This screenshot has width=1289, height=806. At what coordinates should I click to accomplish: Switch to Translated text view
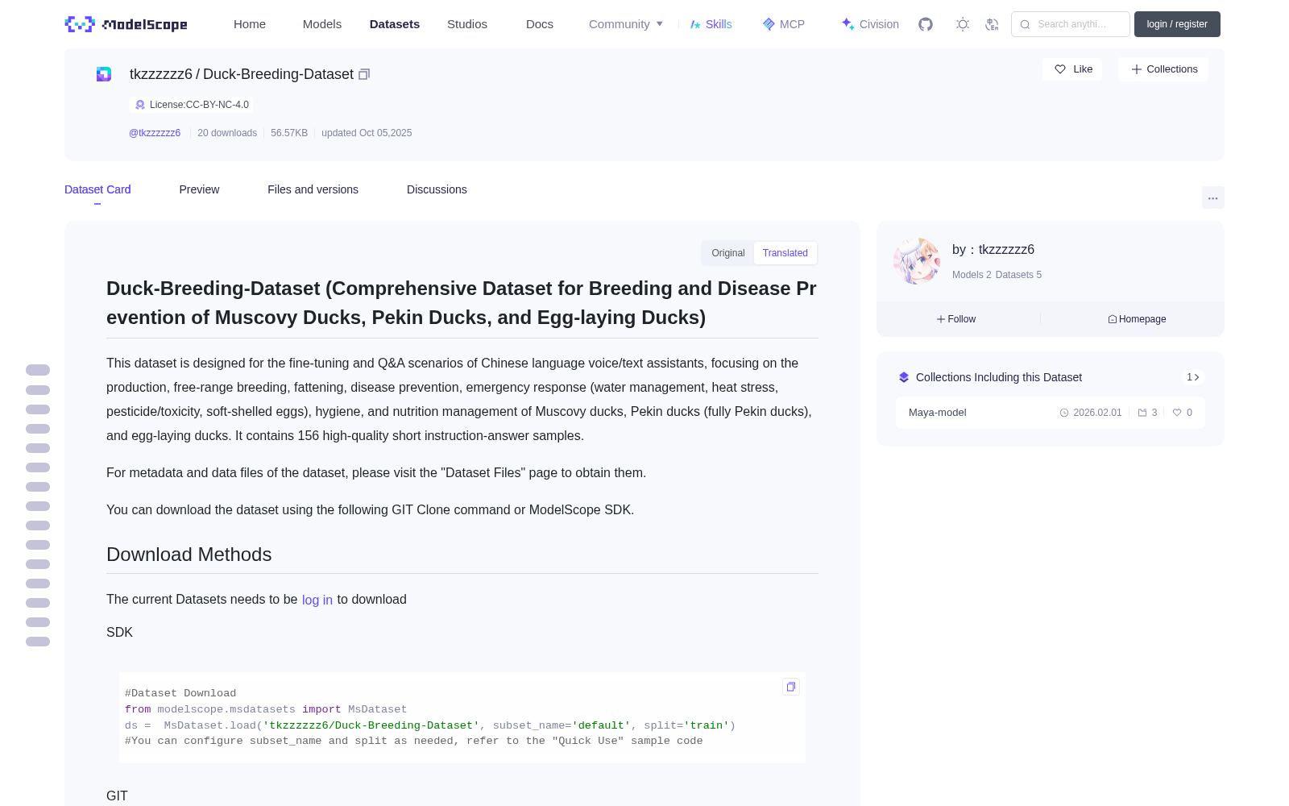tap(785, 253)
